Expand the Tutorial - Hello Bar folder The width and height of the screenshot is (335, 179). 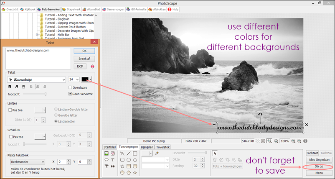coord(37,35)
